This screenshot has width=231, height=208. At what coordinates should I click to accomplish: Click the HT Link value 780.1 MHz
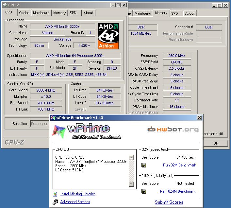pos(46,109)
